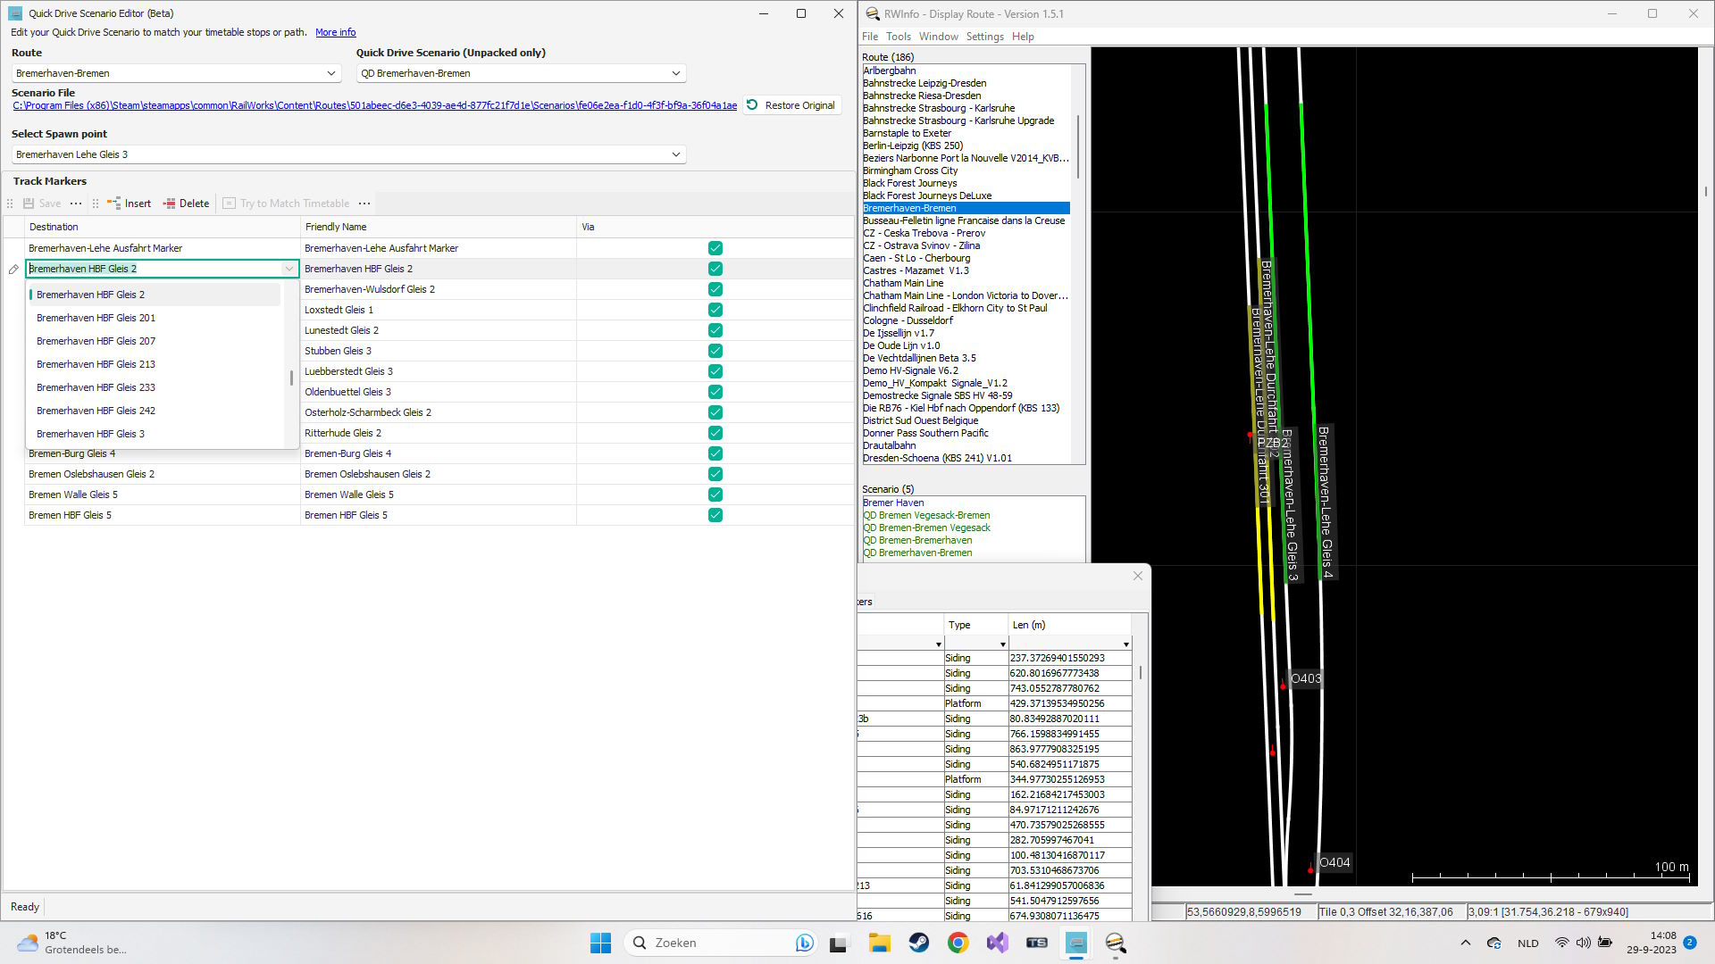Open RWInfo Settings menu
Viewport: 1715px width, 964px height.
pos(984,37)
